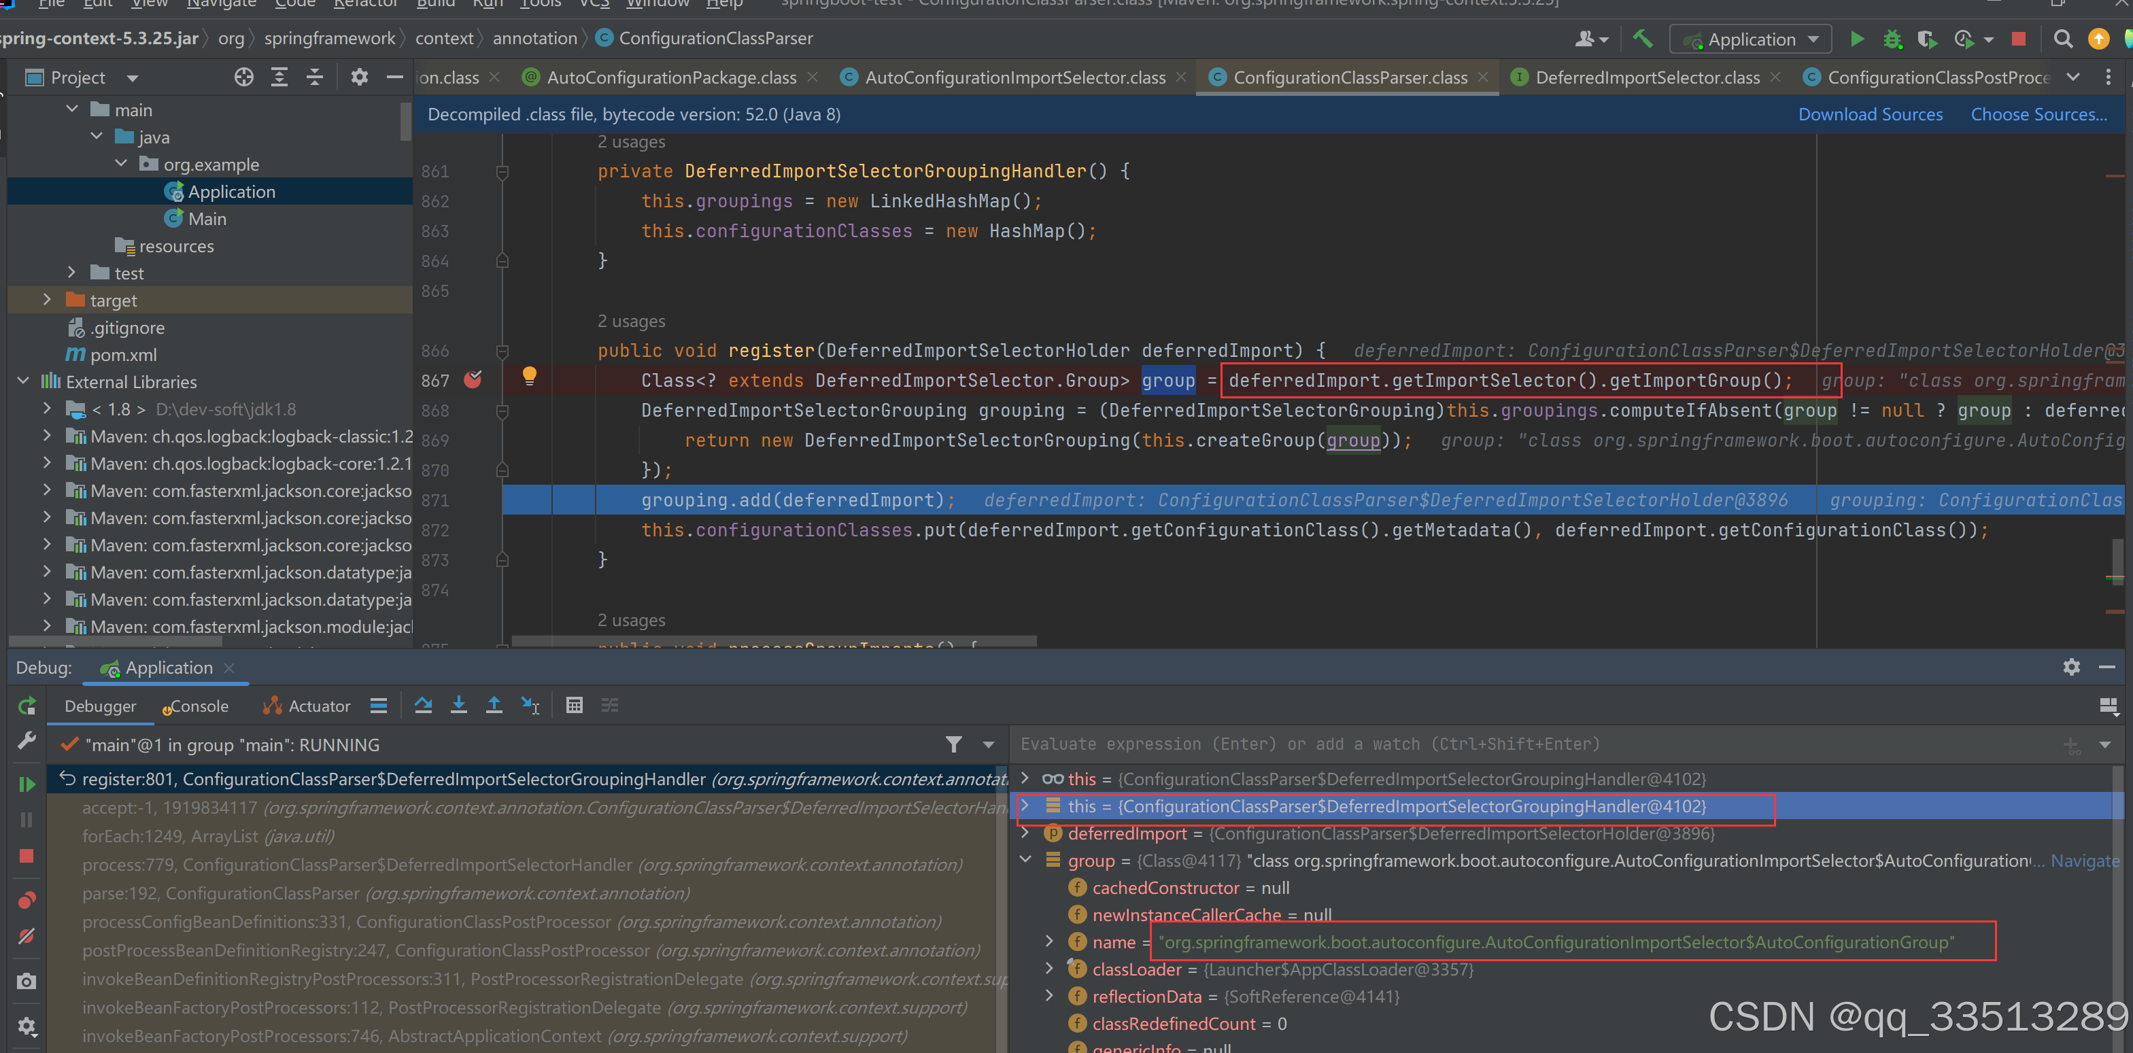
Task: Resume program execution with green play icon
Action: click(27, 784)
